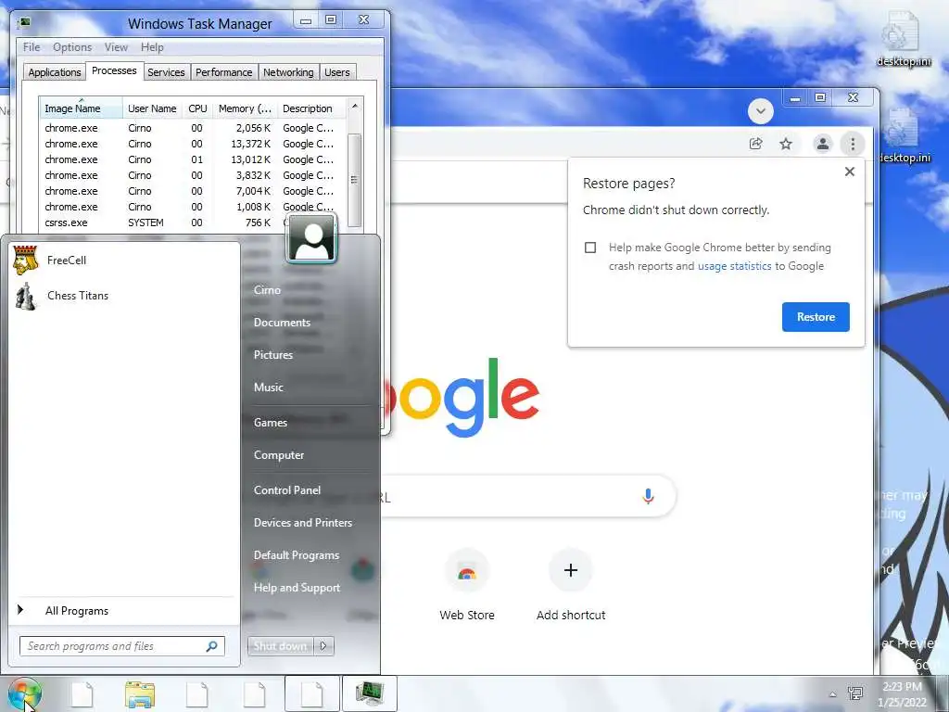Click the search magnifier in Start menu
The image size is (949, 712).
pyautogui.click(x=212, y=646)
